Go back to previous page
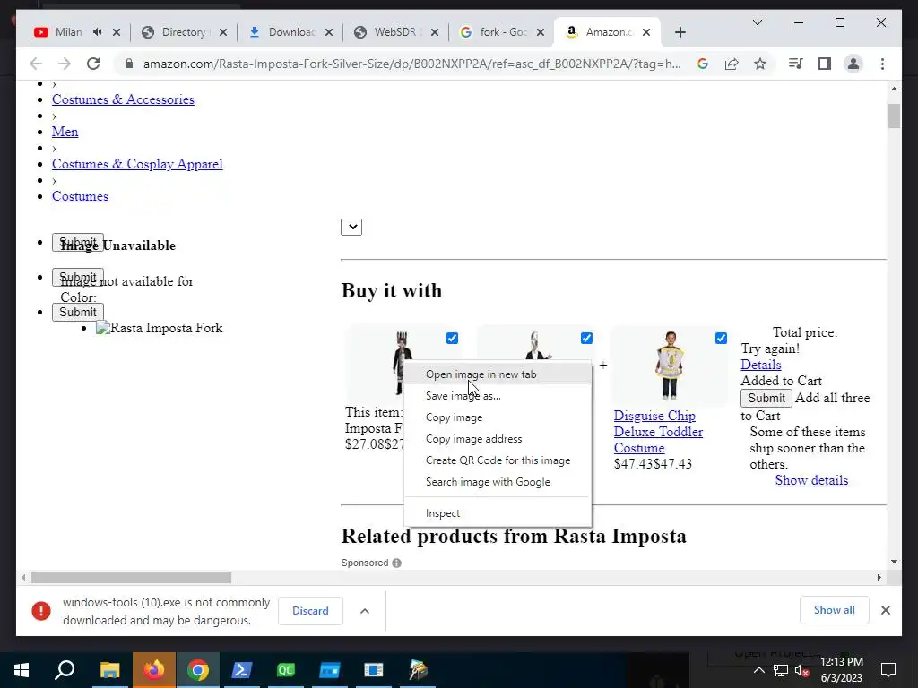918x688 pixels. 36,64
